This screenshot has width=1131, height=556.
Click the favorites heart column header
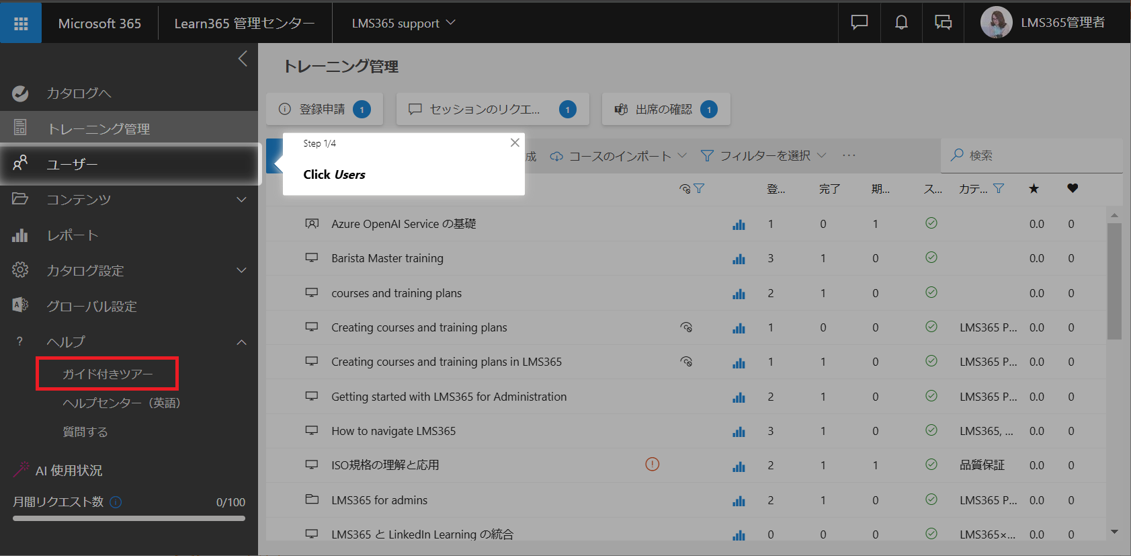point(1073,189)
